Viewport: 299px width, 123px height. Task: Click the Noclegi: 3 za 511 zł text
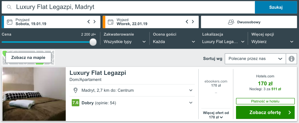tap(265, 89)
